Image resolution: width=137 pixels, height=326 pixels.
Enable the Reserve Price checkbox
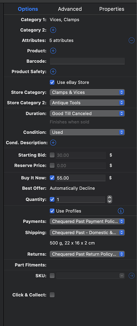(x=52, y=165)
